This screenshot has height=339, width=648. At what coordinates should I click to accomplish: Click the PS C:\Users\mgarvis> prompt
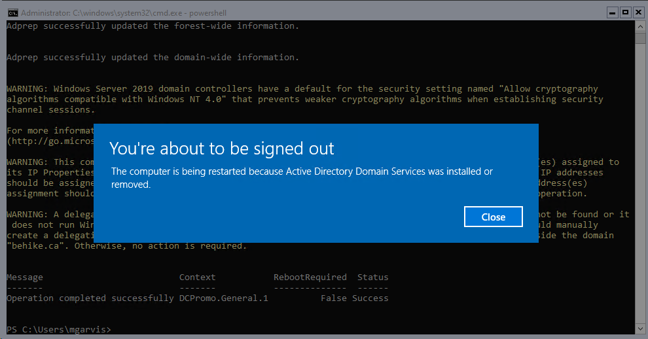coord(59,329)
